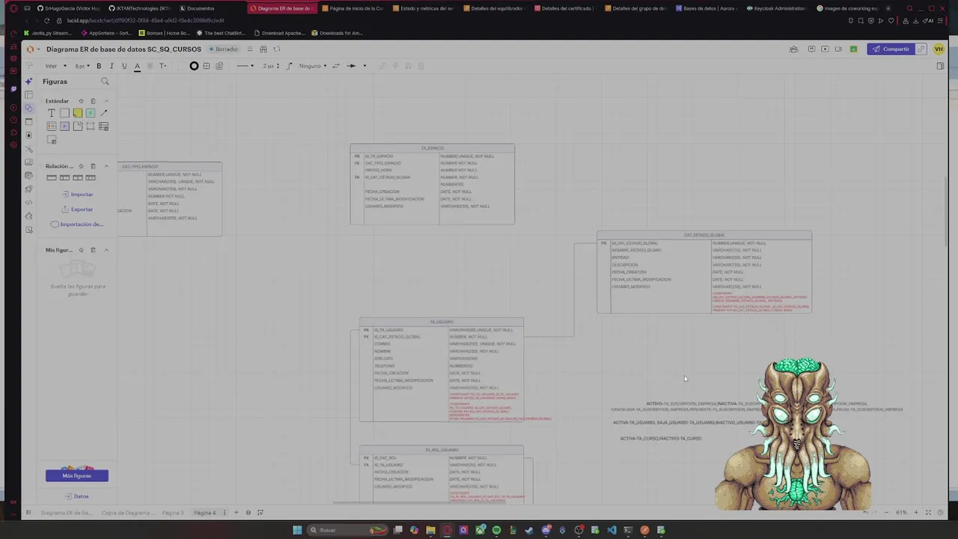Viewport: 958px width, 539px height.
Task: Toggle italic text formatting
Action: (112, 66)
